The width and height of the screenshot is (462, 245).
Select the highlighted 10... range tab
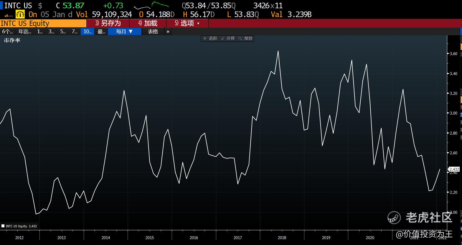coord(88,32)
